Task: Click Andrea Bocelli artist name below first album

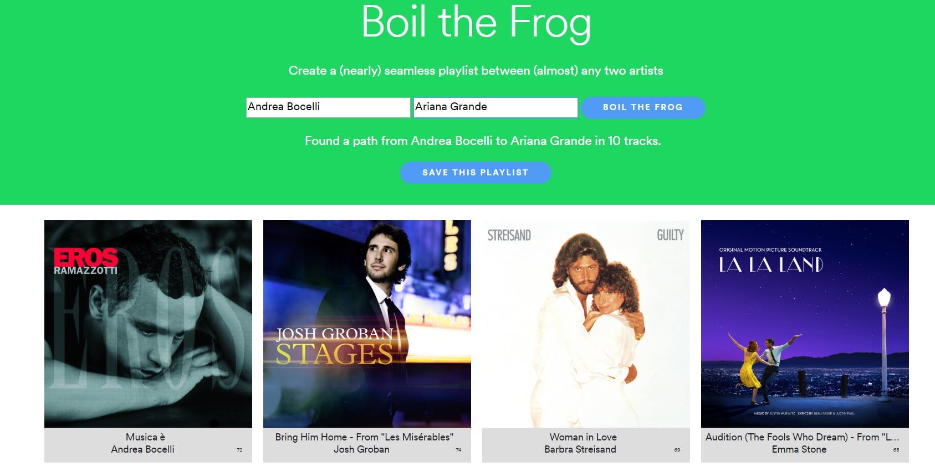Action: [142, 450]
